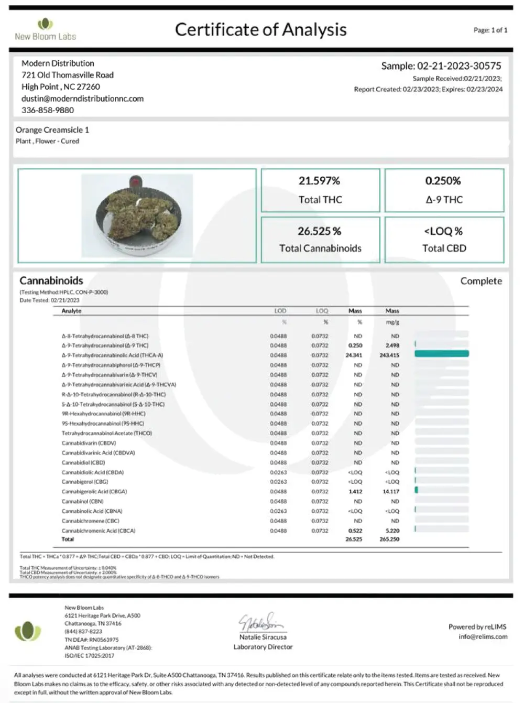The width and height of the screenshot is (524, 703).
Task: Click the LOD column header
Action: [280, 311]
